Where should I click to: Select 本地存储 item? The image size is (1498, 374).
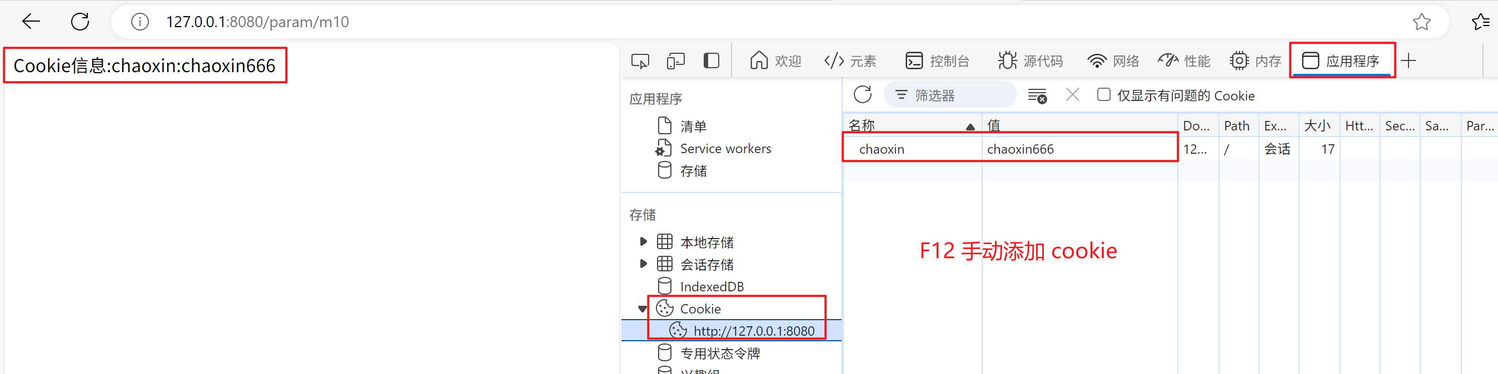706,242
